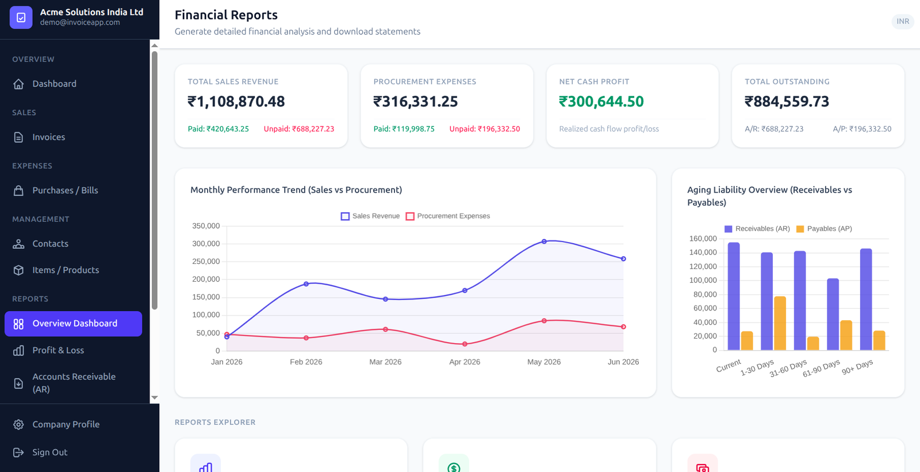Toggle Procurement Expenses legend item
Image resolution: width=920 pixels, height=472 pixels.
pyautogui.click(x=448, y=216)
